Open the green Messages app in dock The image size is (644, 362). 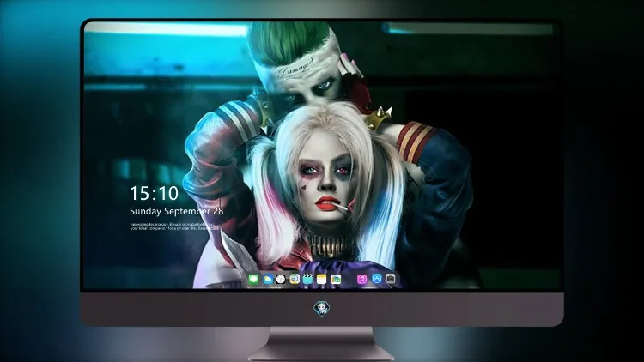(254, 280)
